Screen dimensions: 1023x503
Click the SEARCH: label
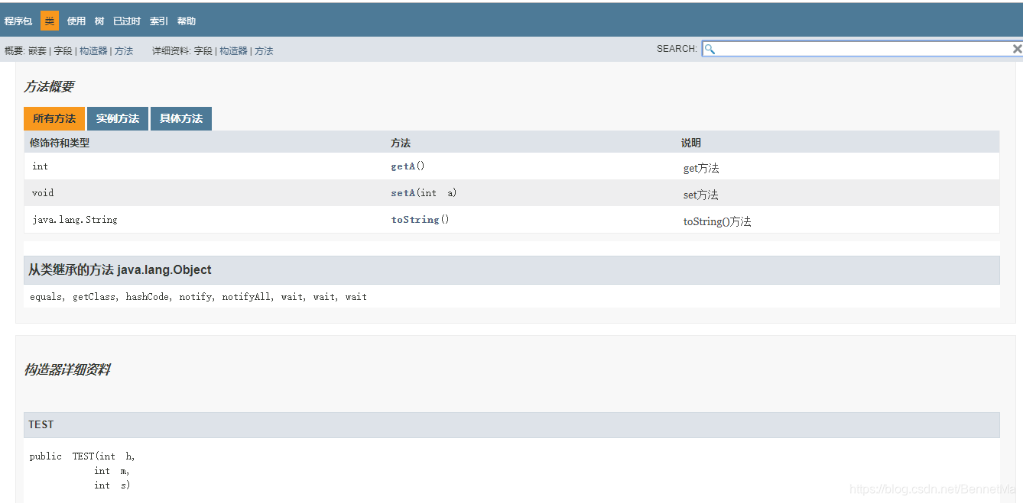(x=677, y=49)
